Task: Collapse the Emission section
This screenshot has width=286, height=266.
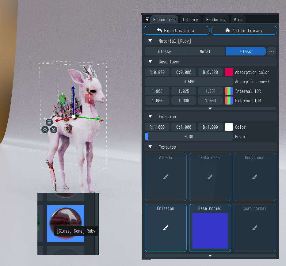Action: (150, 117)
